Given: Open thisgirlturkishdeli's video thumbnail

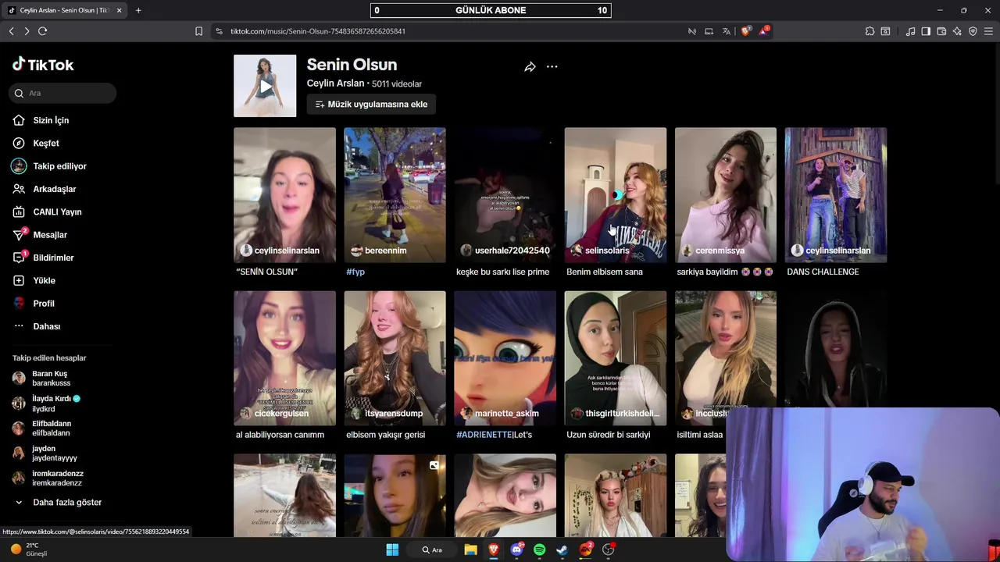Looking at the screenshot, I should click(x=616, y=358).
